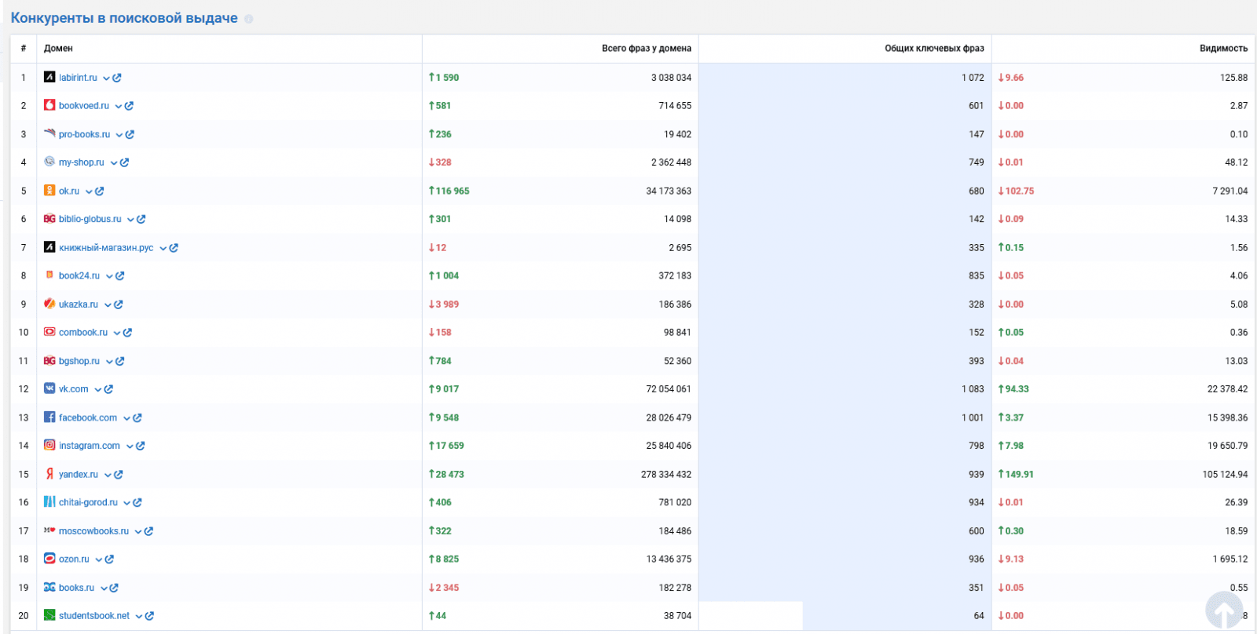Open external link icon for facebook.com
1257x634 pixels.
pos(137,417)
